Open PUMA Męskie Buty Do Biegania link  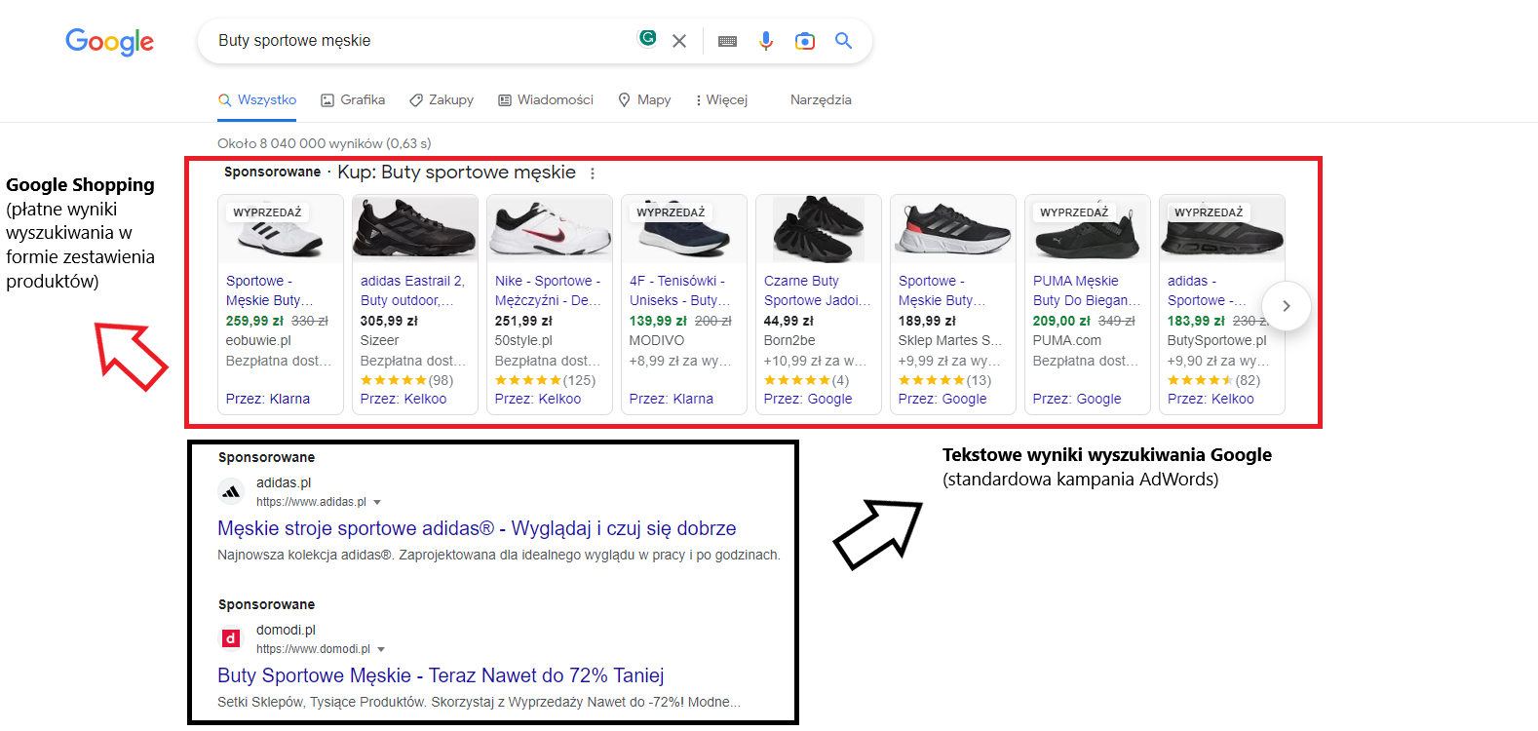[x=1087, y=290]
